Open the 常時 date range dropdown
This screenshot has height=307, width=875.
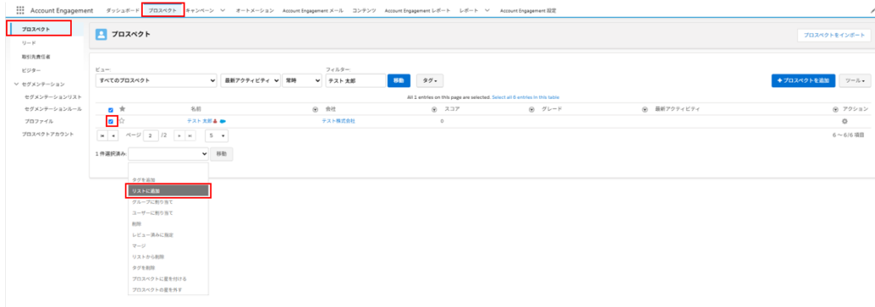point(302,81)
